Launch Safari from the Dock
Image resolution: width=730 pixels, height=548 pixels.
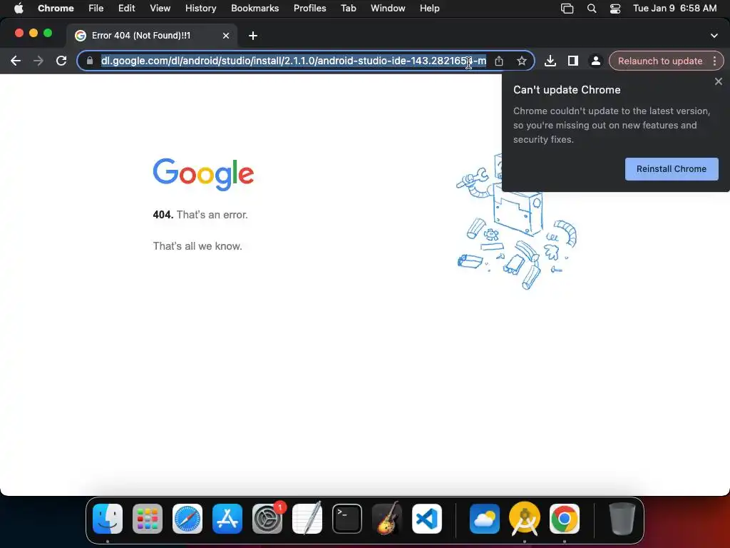pyautogui.click(x=187, y=519)
